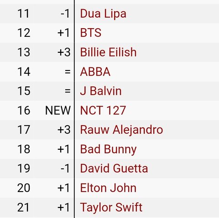The height and width of the screenshot is (218, 219).
Task: Open the BTS artist link
Action: (91, 33)
